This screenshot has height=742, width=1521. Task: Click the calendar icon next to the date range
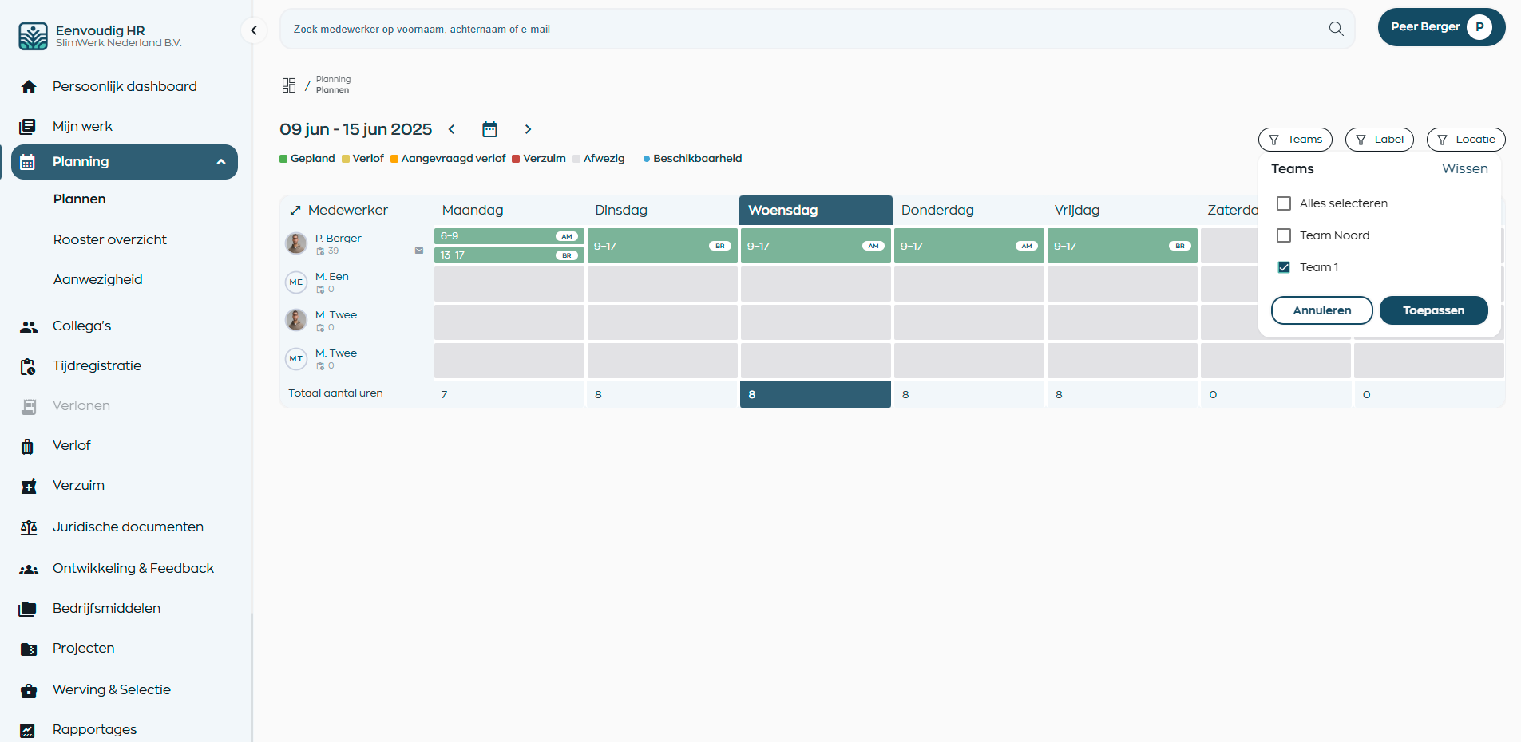pyautogui.click(x=489, y=128)
